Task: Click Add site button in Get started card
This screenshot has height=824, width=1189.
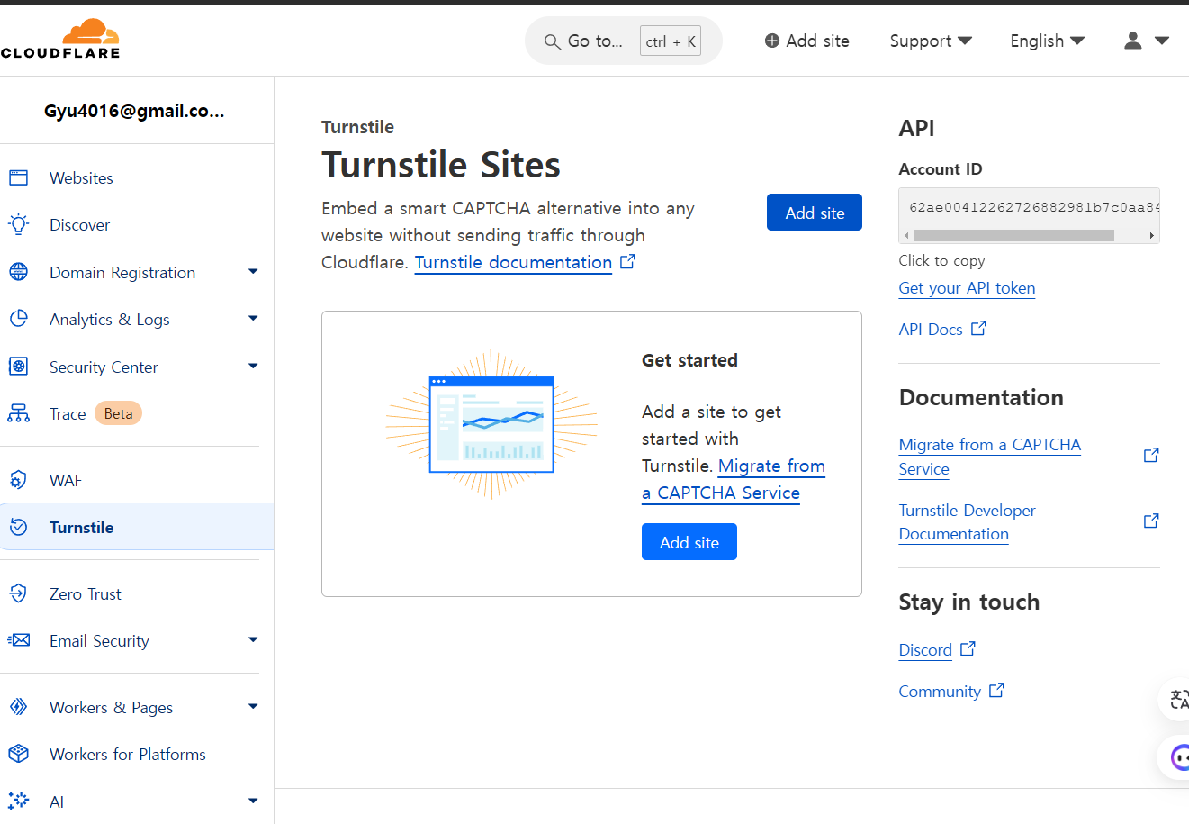Action: click(689, 542)
